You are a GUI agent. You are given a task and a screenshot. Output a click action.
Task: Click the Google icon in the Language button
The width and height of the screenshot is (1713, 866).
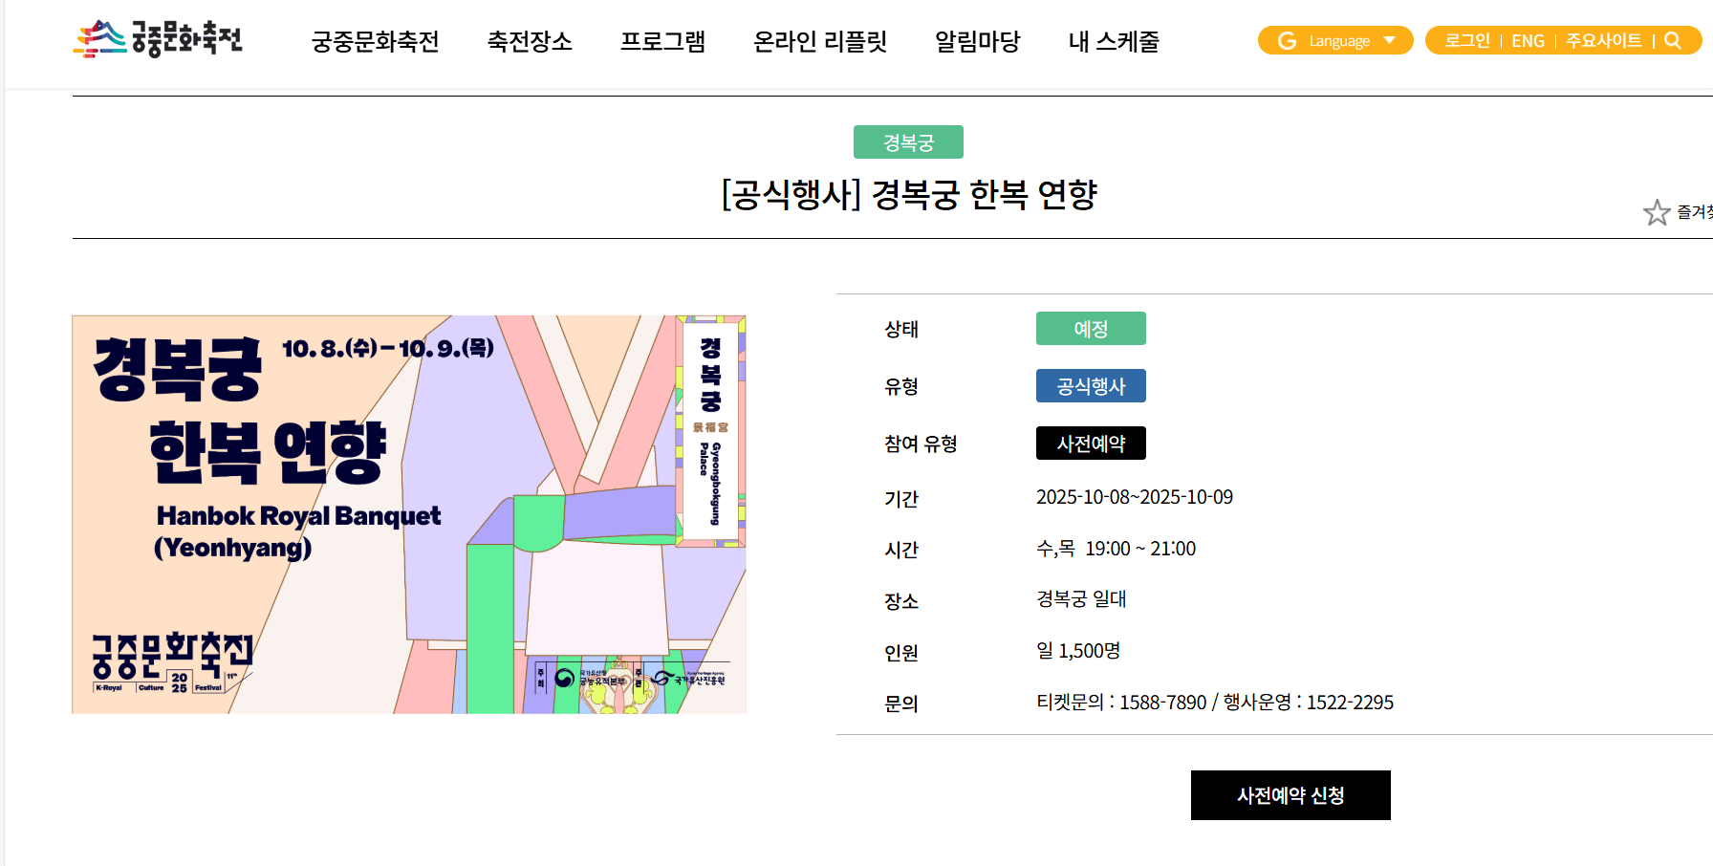click(x=1286, y=40)
